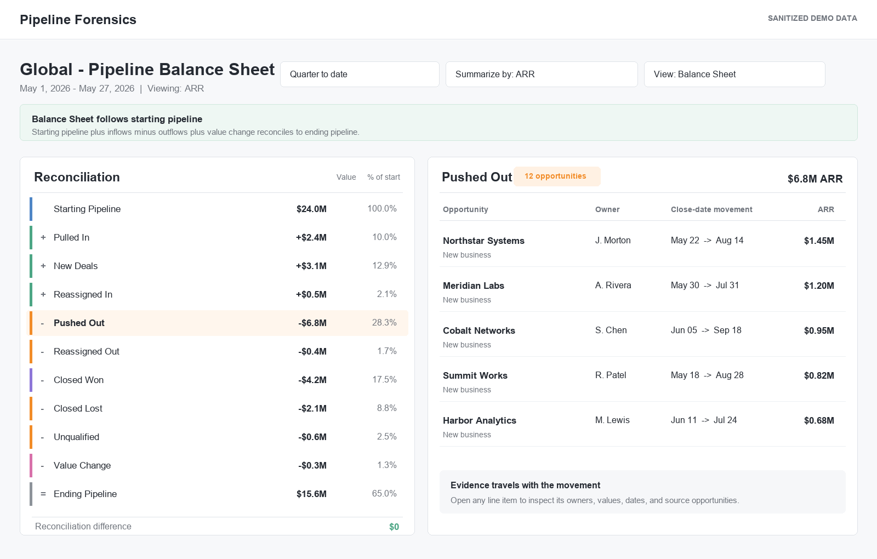Click the Owner column header
Image resolution: width=877 pixels, height=559 pixels.
pos(607,209)
